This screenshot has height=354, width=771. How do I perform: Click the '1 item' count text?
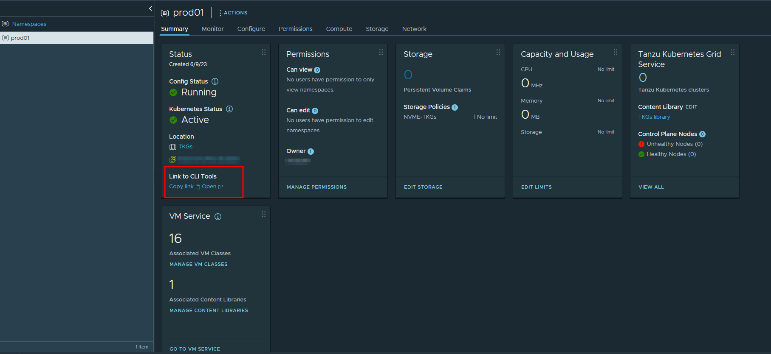[x=142, y=347]
